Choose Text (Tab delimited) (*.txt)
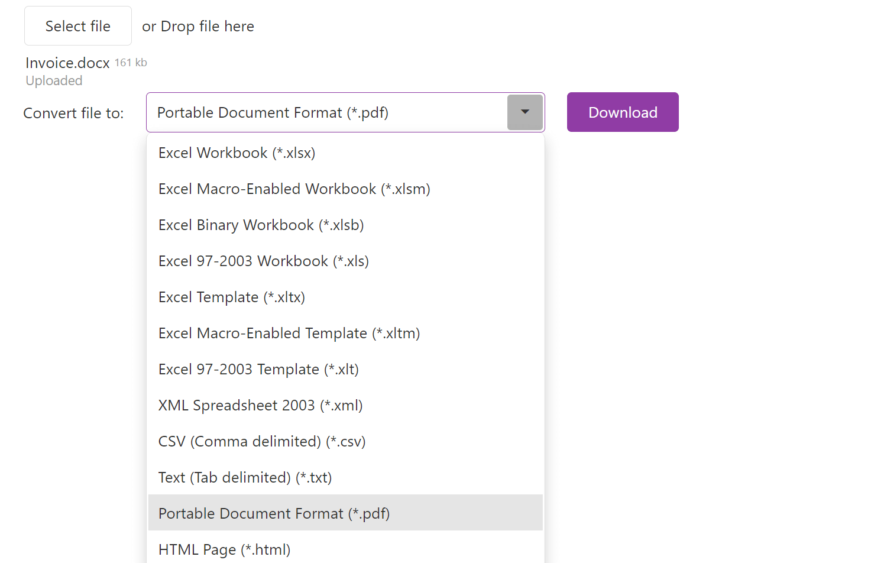887x563 pixels. tap(245, 478)
